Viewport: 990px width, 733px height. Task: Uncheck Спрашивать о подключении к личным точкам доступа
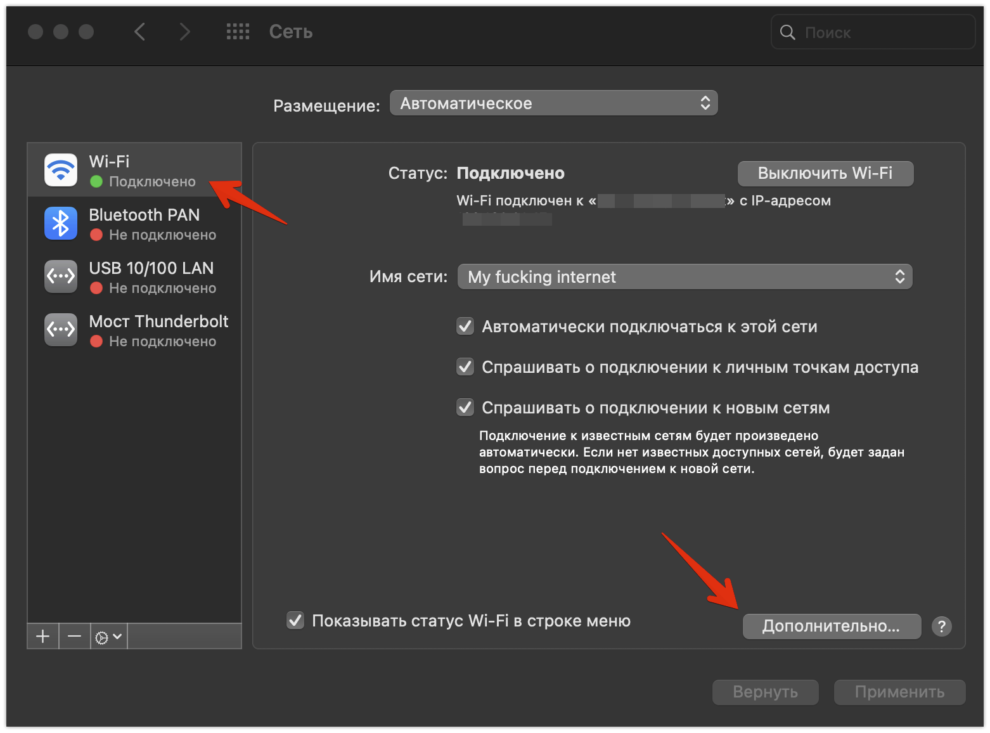pyautogui.click(x=465, y=367)
